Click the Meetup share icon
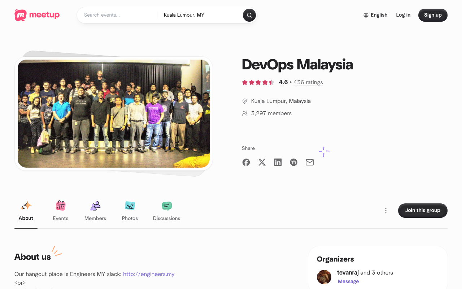Screen dimensions: 462x289 point(293,162)
